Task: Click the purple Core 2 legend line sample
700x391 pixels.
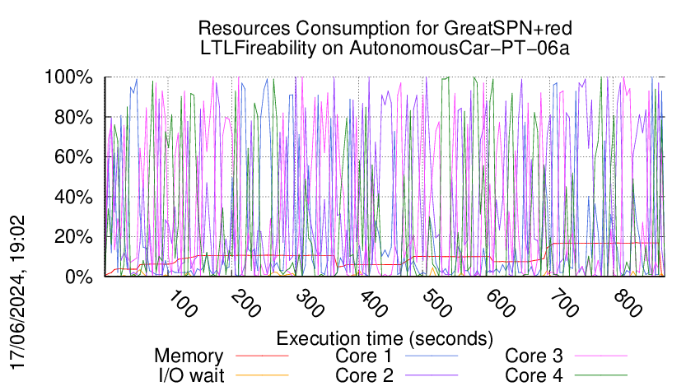Action: [432, 375]
